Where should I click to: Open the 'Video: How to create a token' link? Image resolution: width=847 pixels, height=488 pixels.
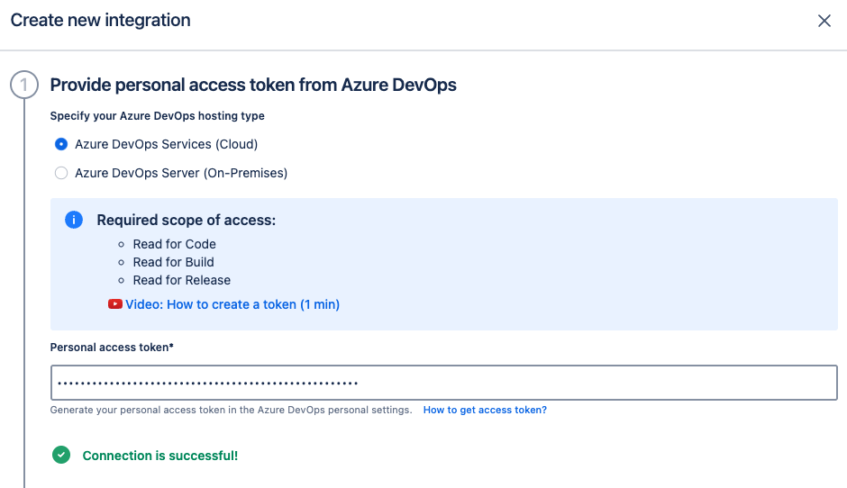point(232,304)
